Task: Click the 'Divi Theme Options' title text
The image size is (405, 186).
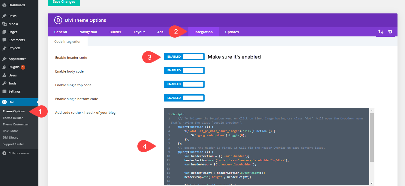Action: 85,20
